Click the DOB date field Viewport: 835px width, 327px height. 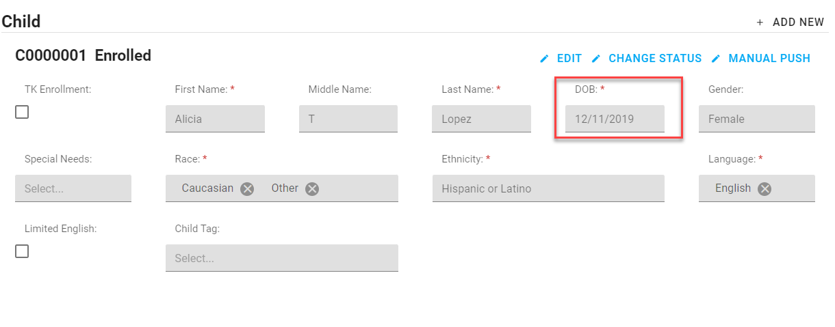click(x=614, y=119)
